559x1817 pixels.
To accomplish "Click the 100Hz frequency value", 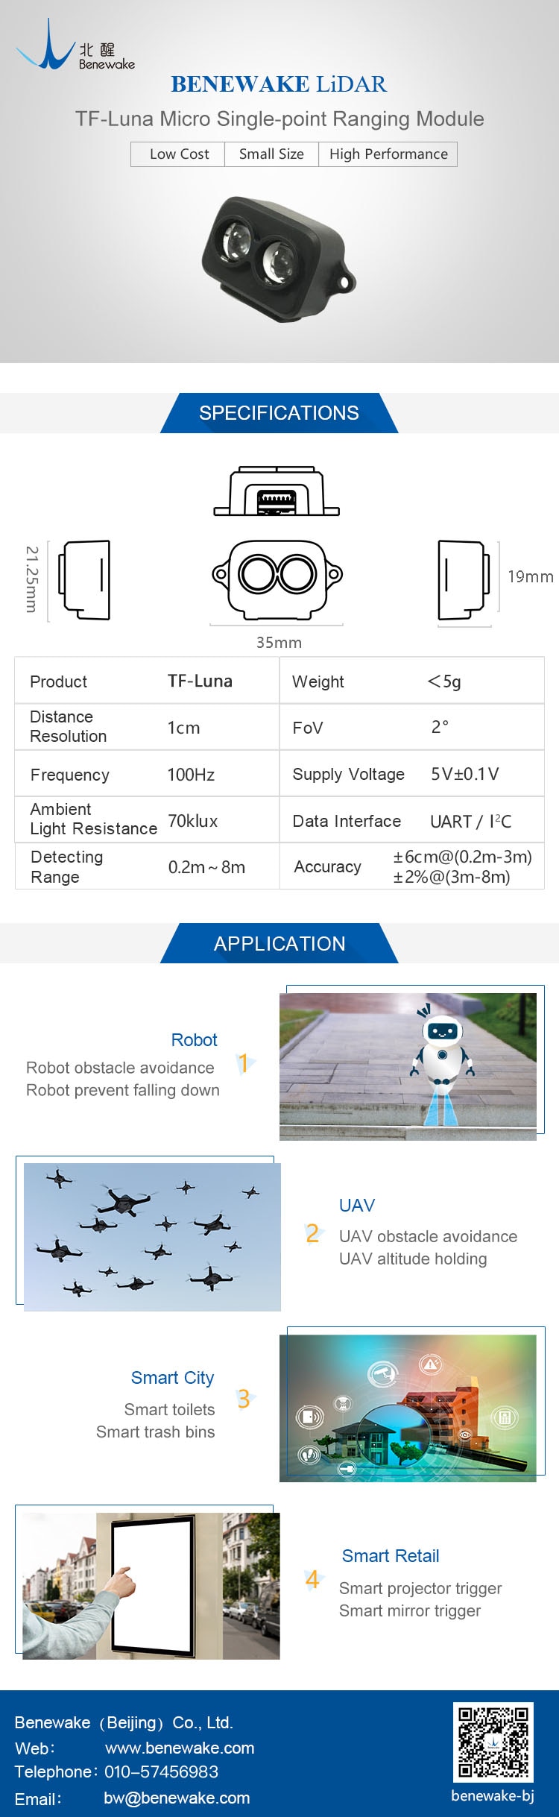I will (191, 775).
